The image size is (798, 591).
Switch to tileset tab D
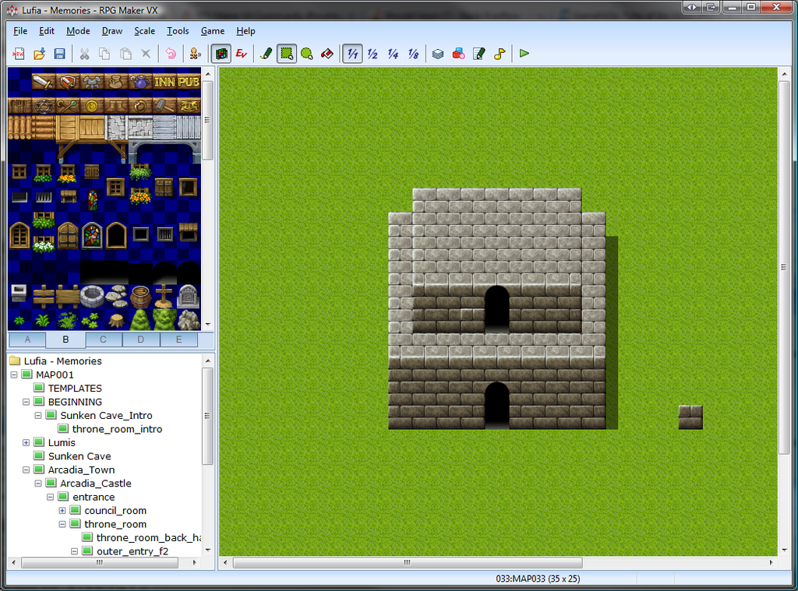coord(141,339)
